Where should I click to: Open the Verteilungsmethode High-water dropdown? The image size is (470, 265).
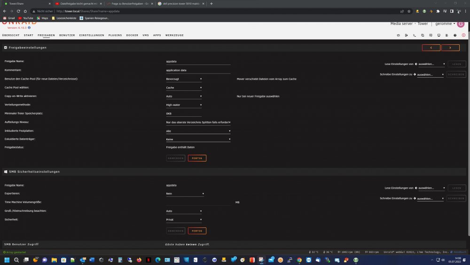184,105
